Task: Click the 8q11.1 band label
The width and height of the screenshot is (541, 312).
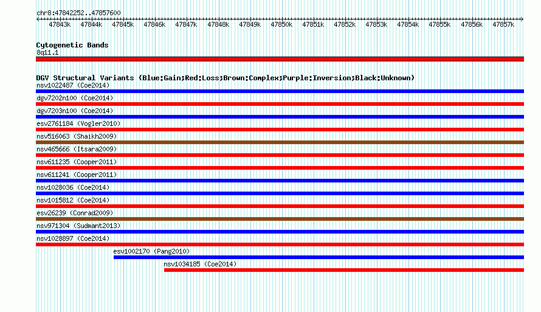Action: [x=47, y=52]
